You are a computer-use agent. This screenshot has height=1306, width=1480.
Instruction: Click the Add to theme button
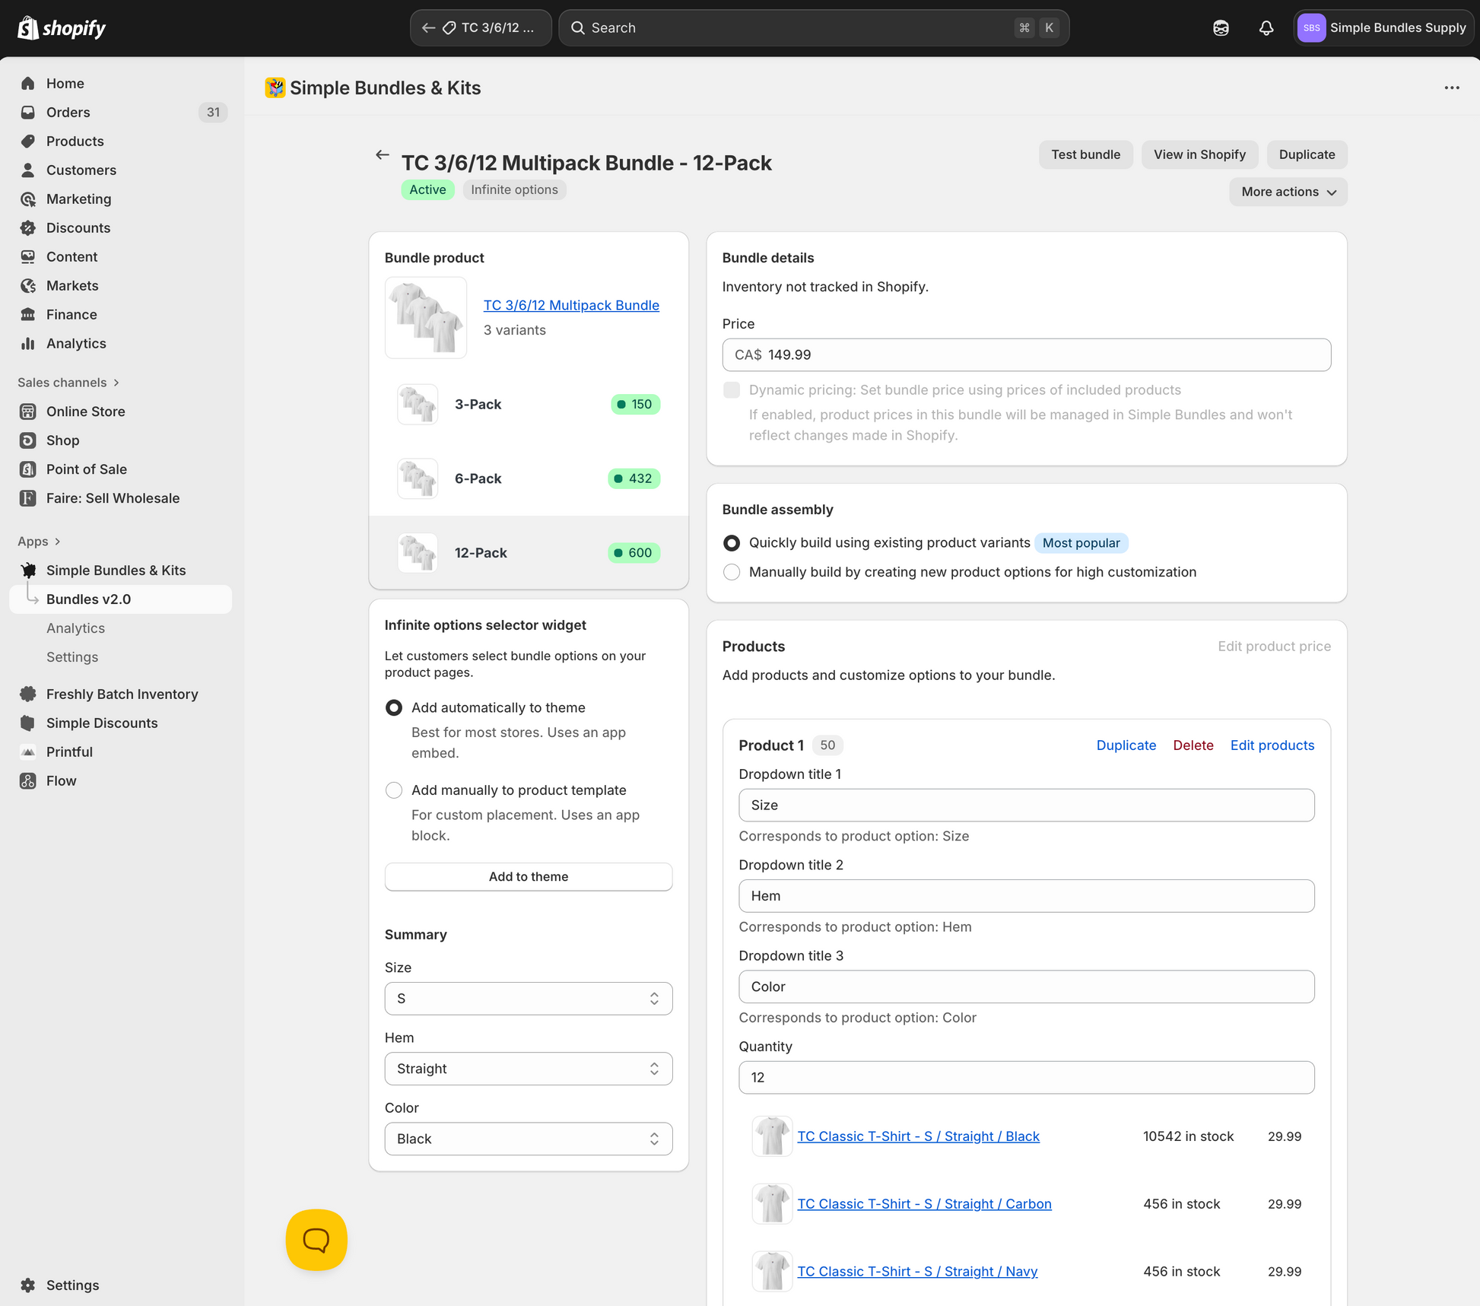[x=529, y=876]
